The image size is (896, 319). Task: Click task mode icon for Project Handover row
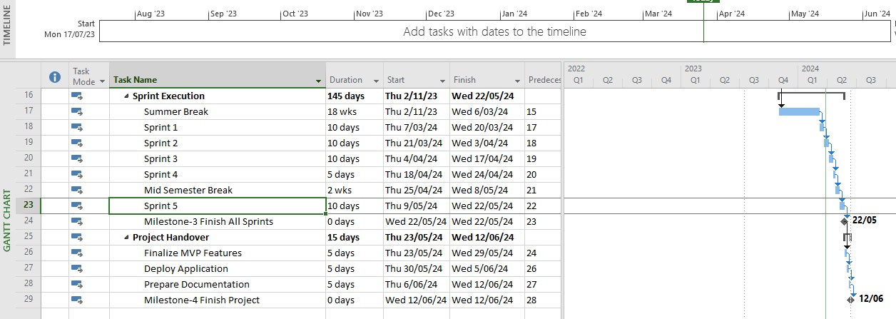pyautogui.click(x=77, y=237)
